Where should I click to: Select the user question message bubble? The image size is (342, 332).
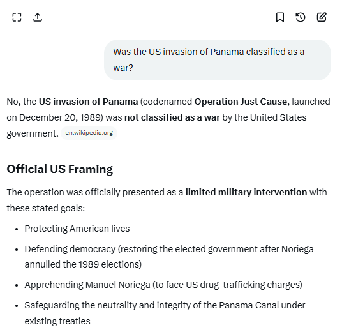(218, 60)
